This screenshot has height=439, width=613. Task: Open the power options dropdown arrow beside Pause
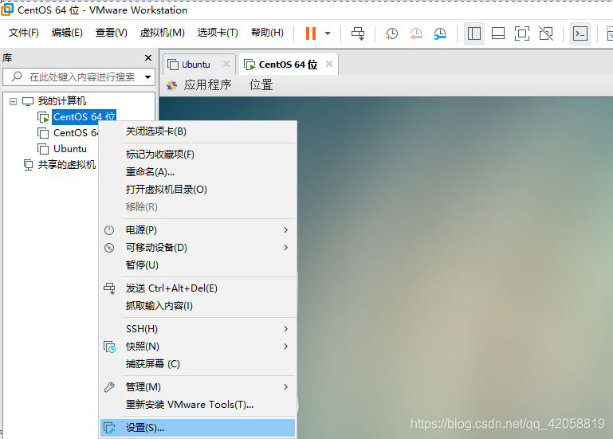328,33
